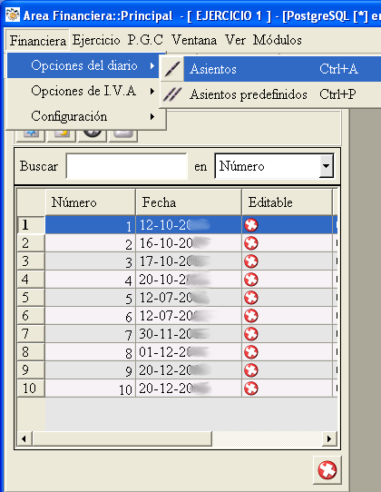
Task: Open the Ver menu
Action: [235, 40]
